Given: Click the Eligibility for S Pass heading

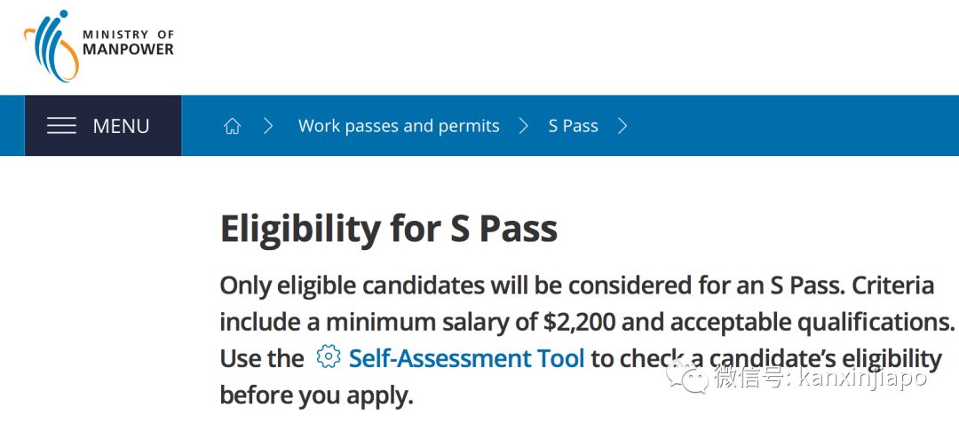Looking at the screenshot, I should point(388,229).
